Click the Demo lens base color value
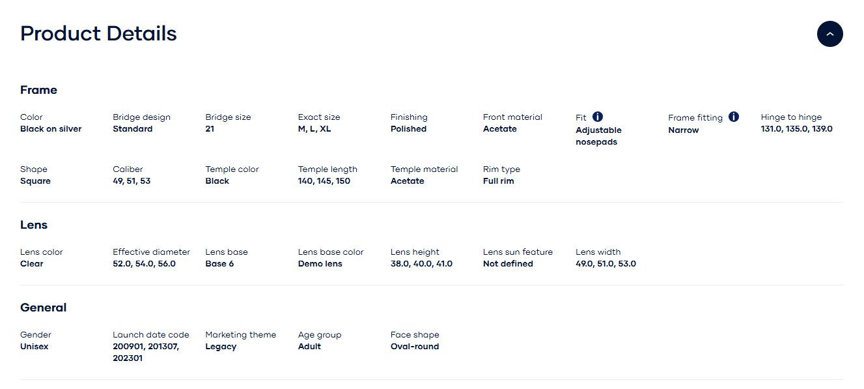 tap(320, 264)
